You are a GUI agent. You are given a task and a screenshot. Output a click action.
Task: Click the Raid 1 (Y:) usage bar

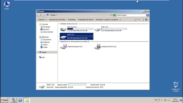pyautogui.click(x=114, y=29)
